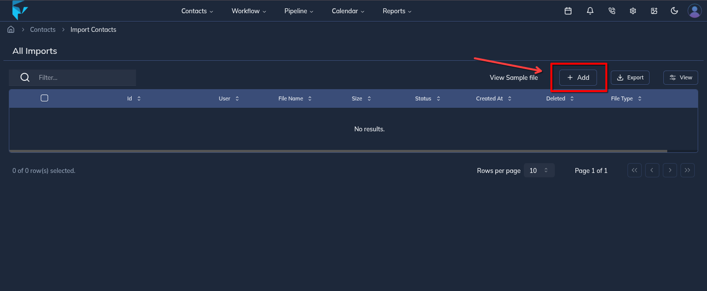Image resolution: width=707 pixels, height=291 pixels.
Task: Open the Reports menu
Action: pyautogui.click(x=396, y=10)
